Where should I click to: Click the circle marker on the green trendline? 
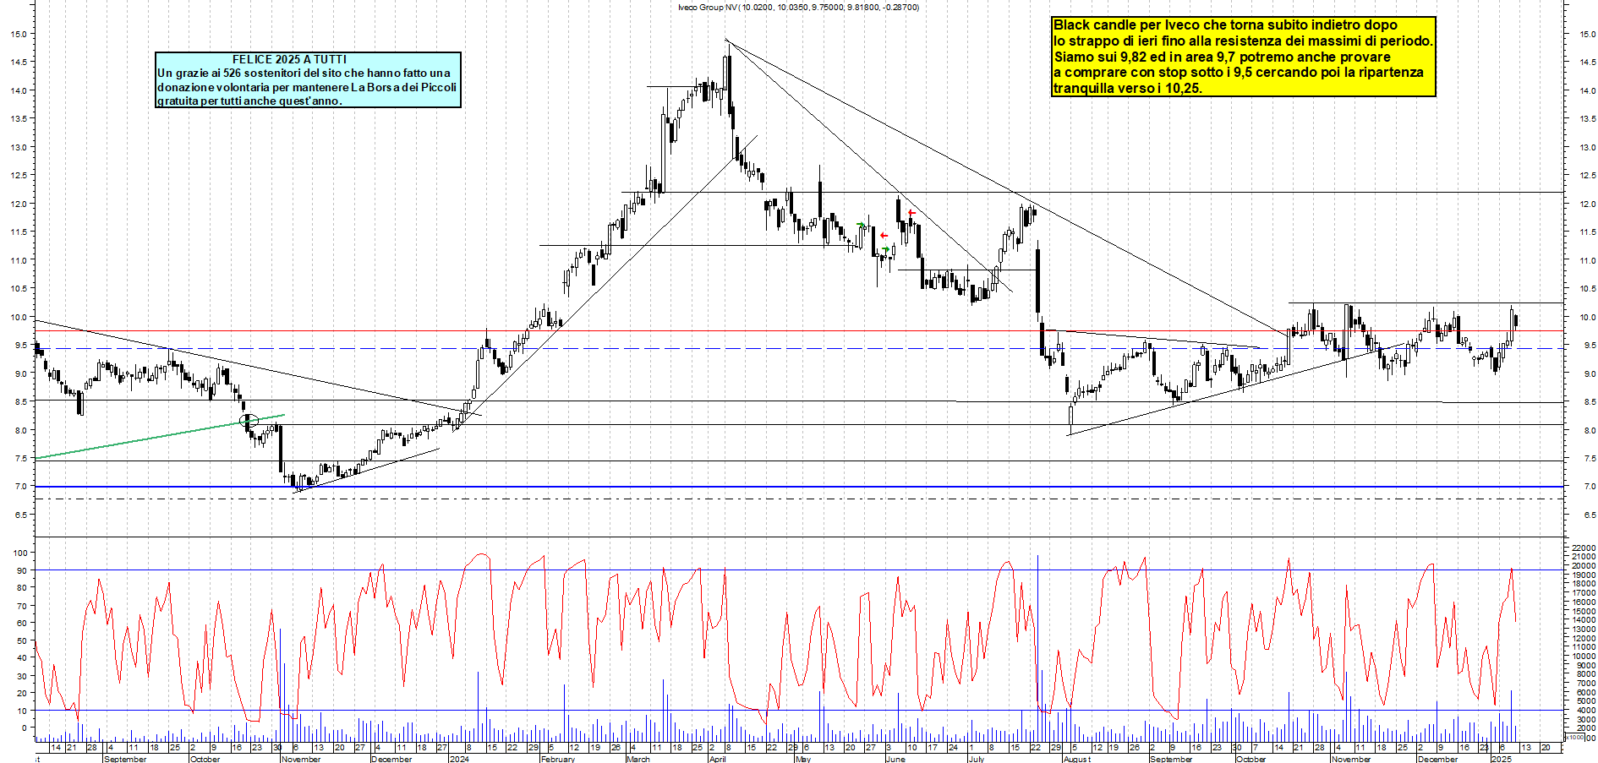[249, 420]
